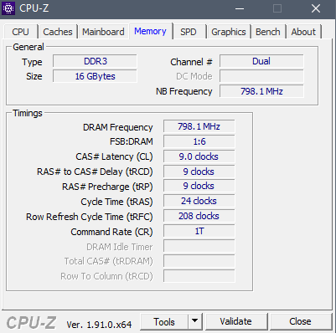Click the Type label in General group
This screenshot has height=333, width=336.
[32, 62]
